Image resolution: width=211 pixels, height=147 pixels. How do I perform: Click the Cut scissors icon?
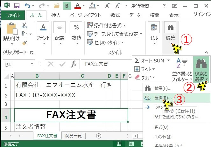tap(24, 26)
